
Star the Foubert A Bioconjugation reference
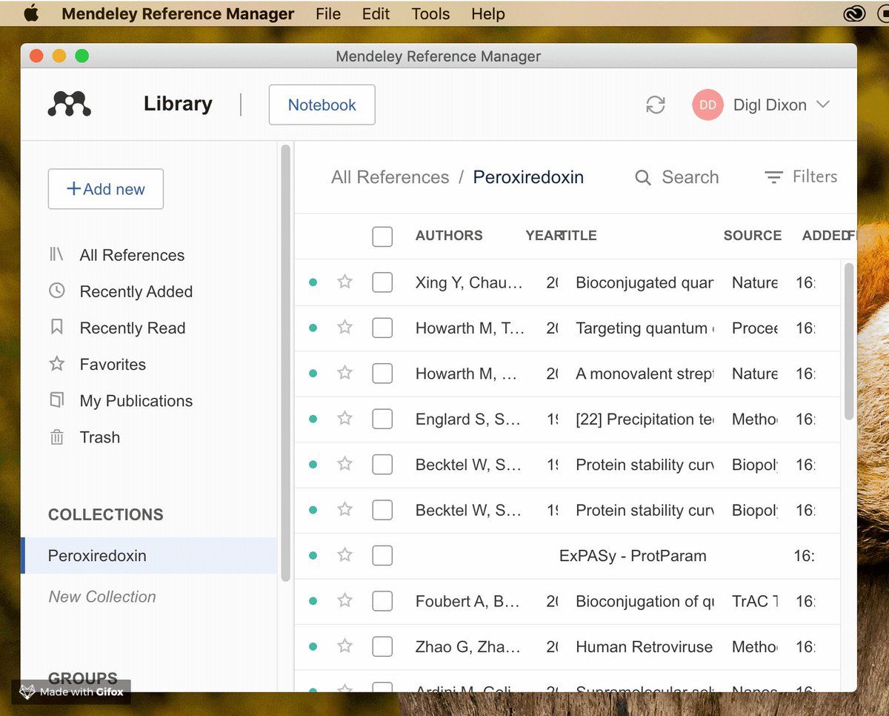(x=344, y=600)
